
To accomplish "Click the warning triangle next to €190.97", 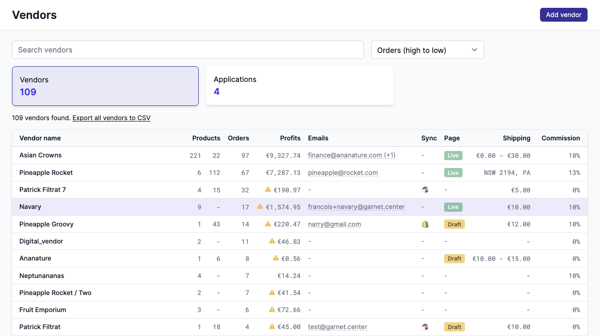I will (268, 189).
